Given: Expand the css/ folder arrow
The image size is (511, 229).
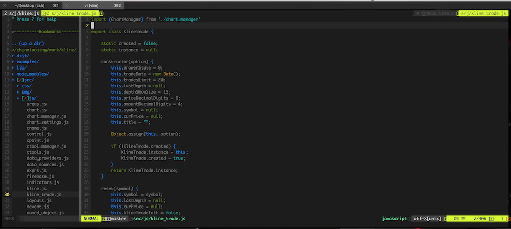Looking at the screenshot, I should [x=18, y=86].
